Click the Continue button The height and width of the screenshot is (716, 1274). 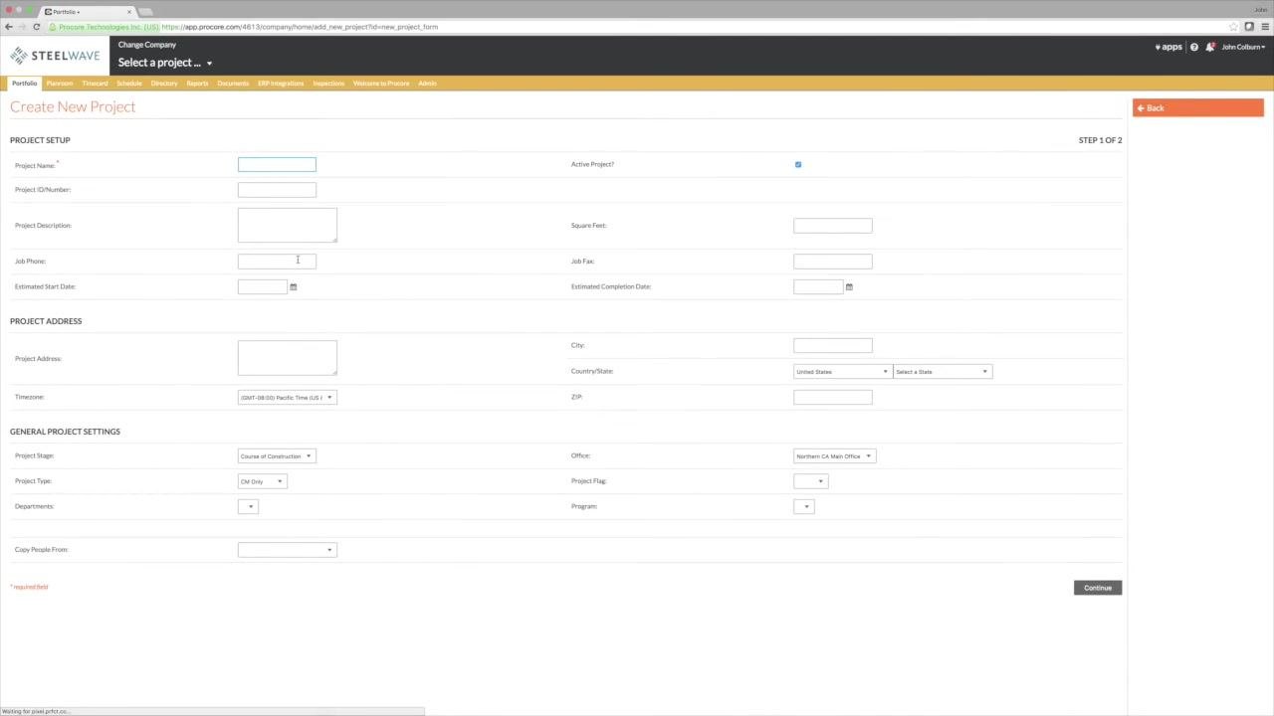(x=1098, y=588)
